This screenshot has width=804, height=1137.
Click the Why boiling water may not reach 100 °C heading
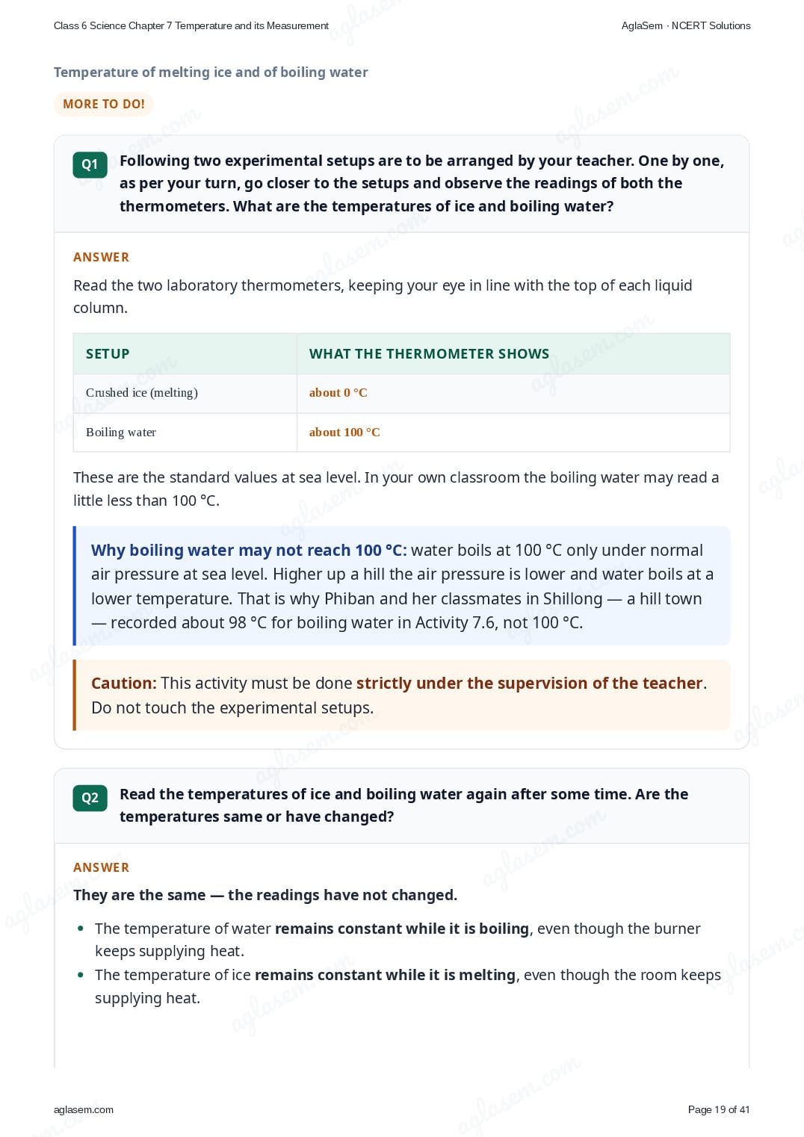[x=249, y=551]
